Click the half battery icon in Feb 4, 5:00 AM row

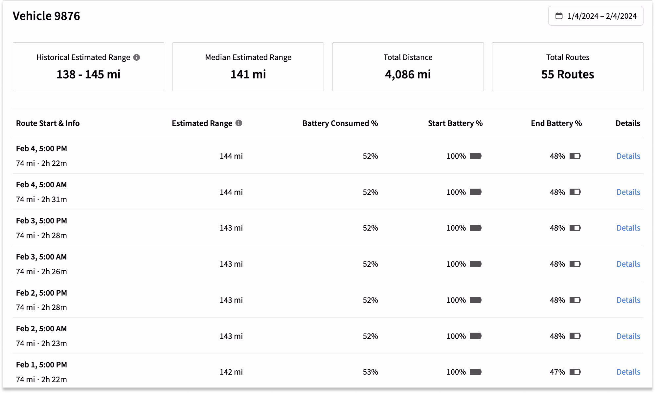[575, 192]
